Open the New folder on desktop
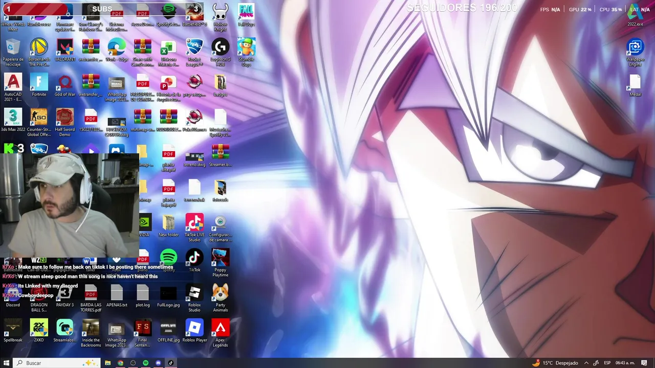Viewport: 655px width, 368px height. coord(168,225)
